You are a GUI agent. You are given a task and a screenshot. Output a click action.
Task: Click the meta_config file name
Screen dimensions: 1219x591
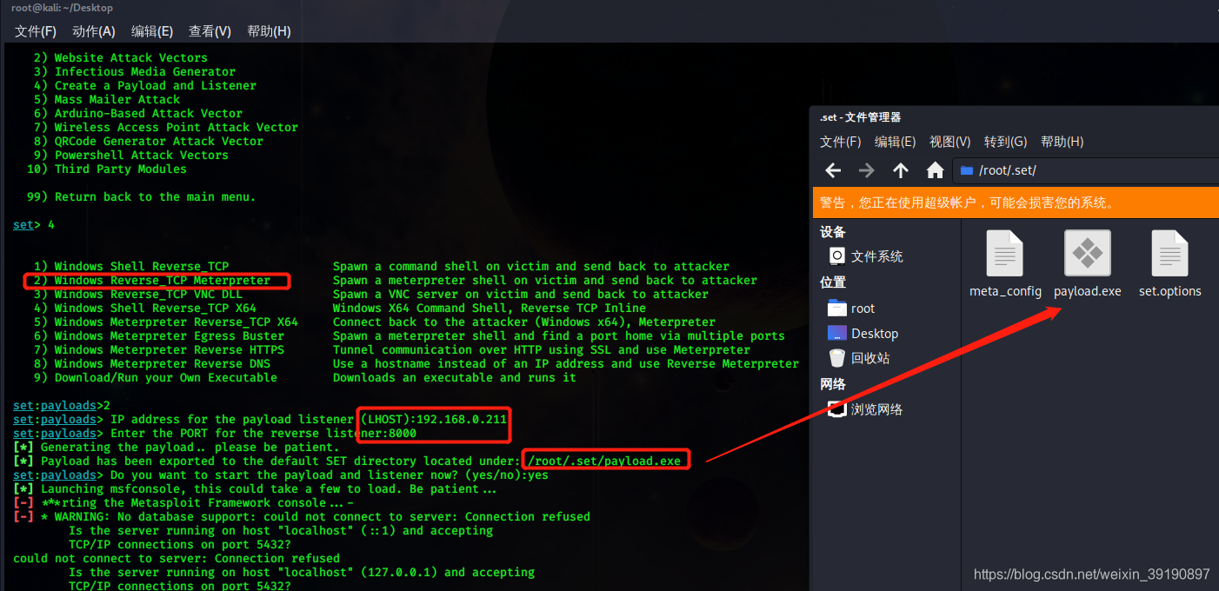pos(1005,291)
